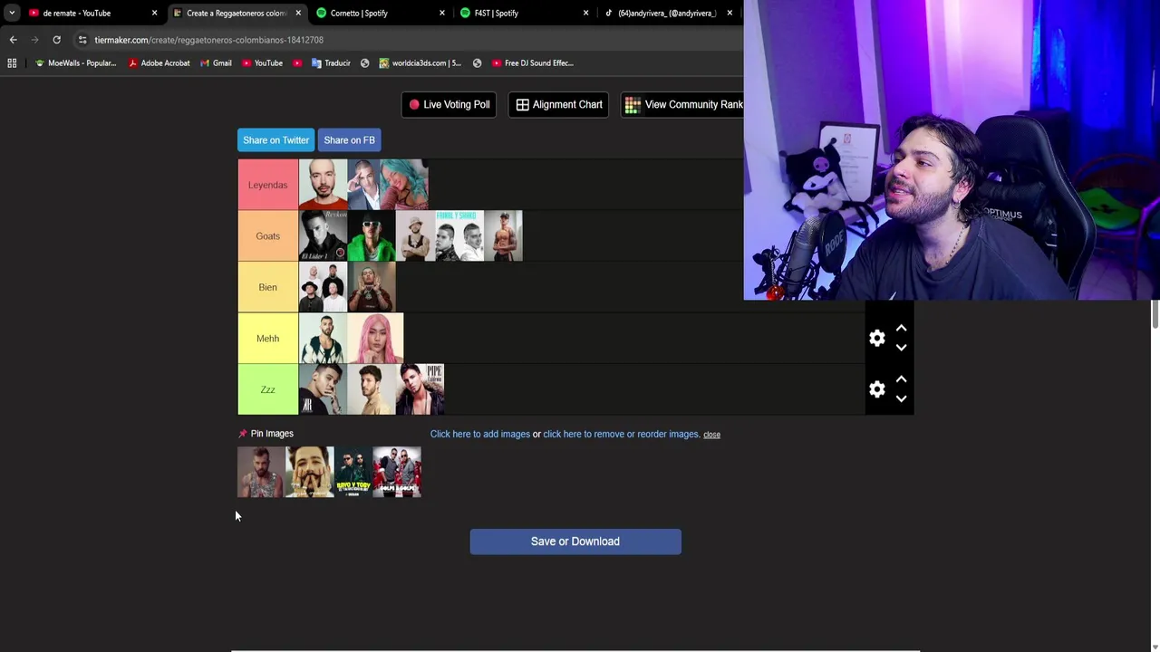Select patterned-sweater man thumbnail in Mehh tier

[323, 338]
